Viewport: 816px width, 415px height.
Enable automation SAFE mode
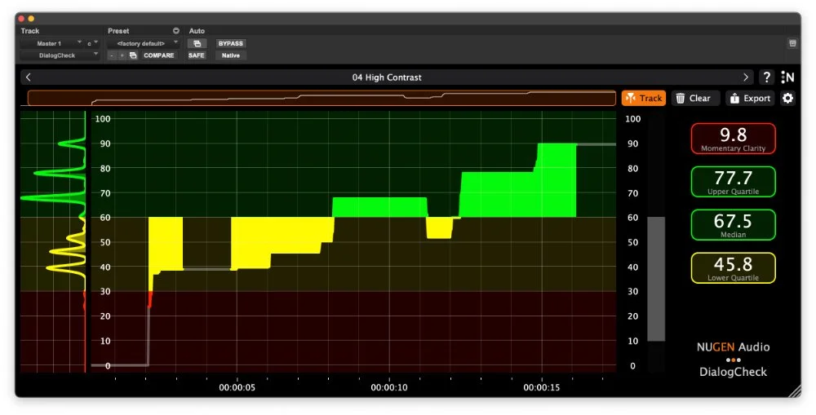197,55
